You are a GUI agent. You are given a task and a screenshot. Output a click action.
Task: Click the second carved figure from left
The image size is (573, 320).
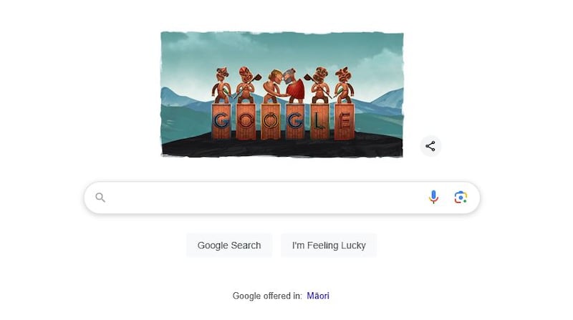coord(247,85)
